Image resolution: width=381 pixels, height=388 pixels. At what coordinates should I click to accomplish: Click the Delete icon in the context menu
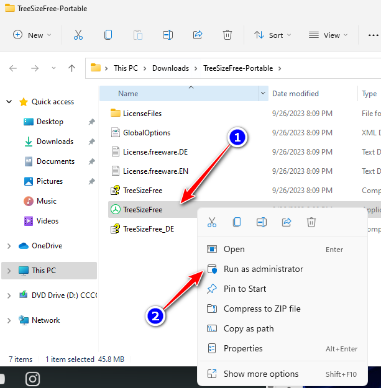(x=311, y=222)
